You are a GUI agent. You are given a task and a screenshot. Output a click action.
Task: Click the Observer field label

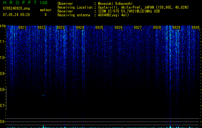pos(65,4)
